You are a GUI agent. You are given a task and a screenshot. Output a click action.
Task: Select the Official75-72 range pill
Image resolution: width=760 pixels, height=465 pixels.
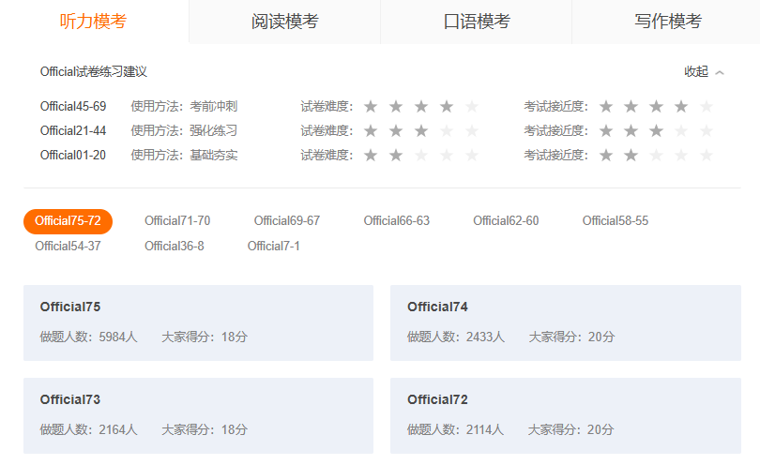click(x=68, y=221)
